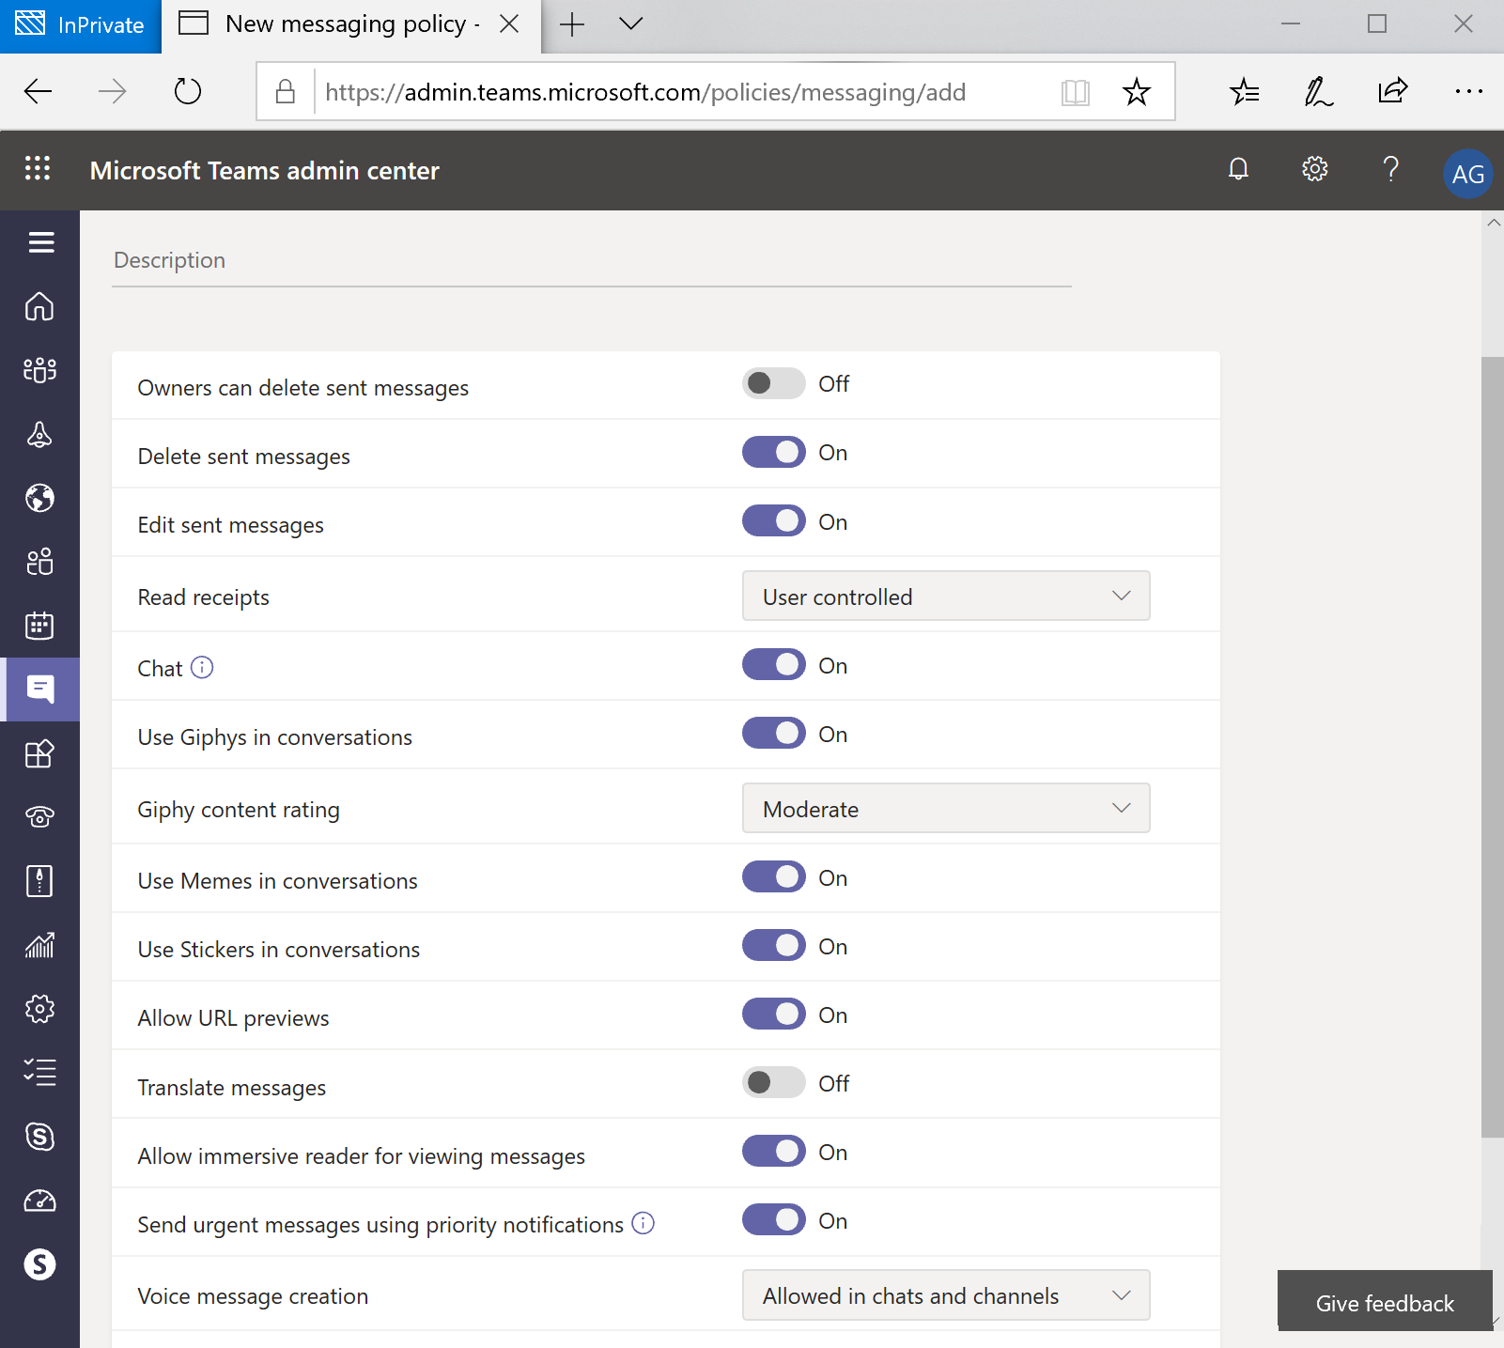Image resolution: width=1504 pixels, height=1348 pixels.
Task: Open the Users icon in sidebar
Action: pyautogui.click(x=39, y=562)
